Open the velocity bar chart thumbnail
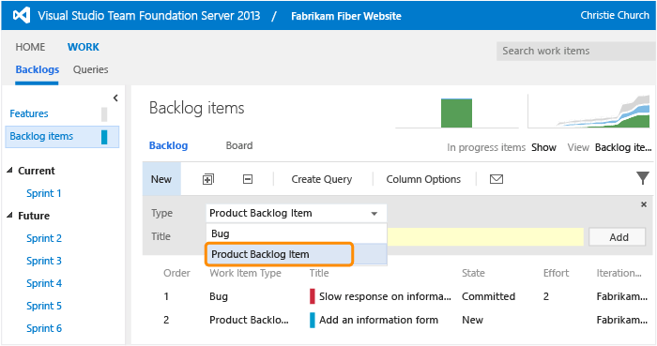Viewport: 657px width, 346px height. (x=457, y=113)
